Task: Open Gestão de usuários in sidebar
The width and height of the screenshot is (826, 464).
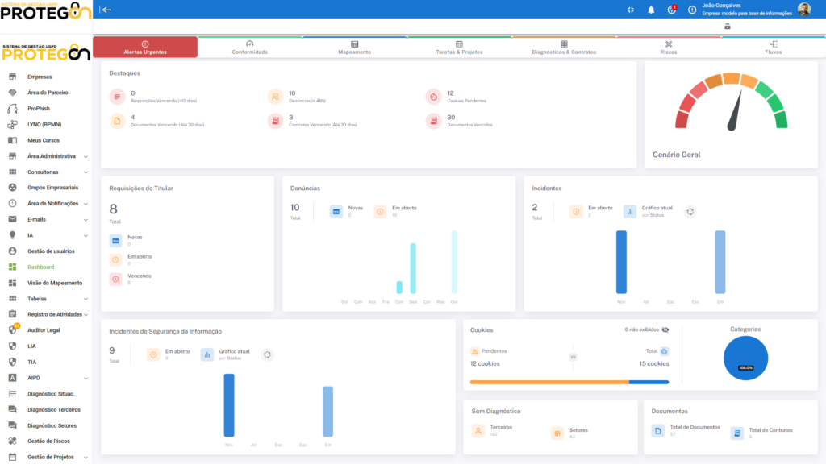Action: [x=51, y=251]
